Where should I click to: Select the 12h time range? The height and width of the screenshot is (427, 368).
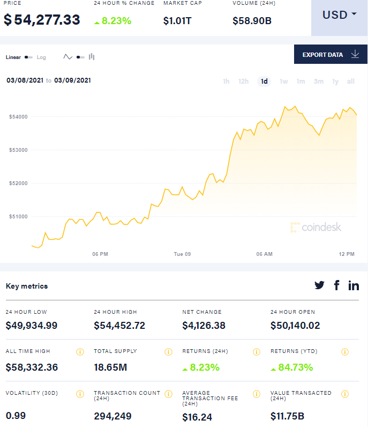[243, 82]
